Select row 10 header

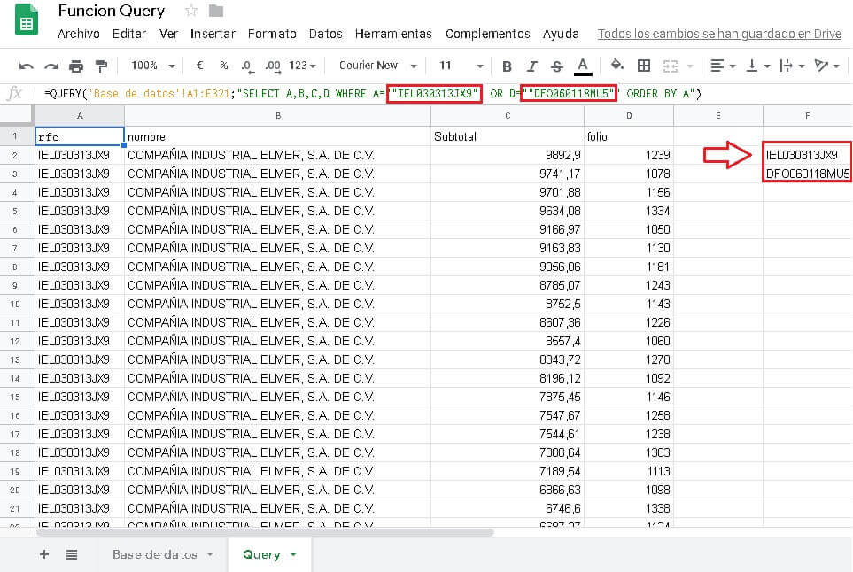(x=15, y=304)
